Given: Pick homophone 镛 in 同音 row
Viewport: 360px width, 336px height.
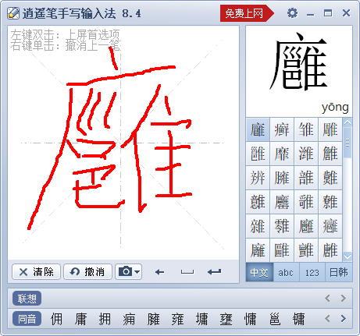Looking at the screenshot, I should (x=298, y=319).
